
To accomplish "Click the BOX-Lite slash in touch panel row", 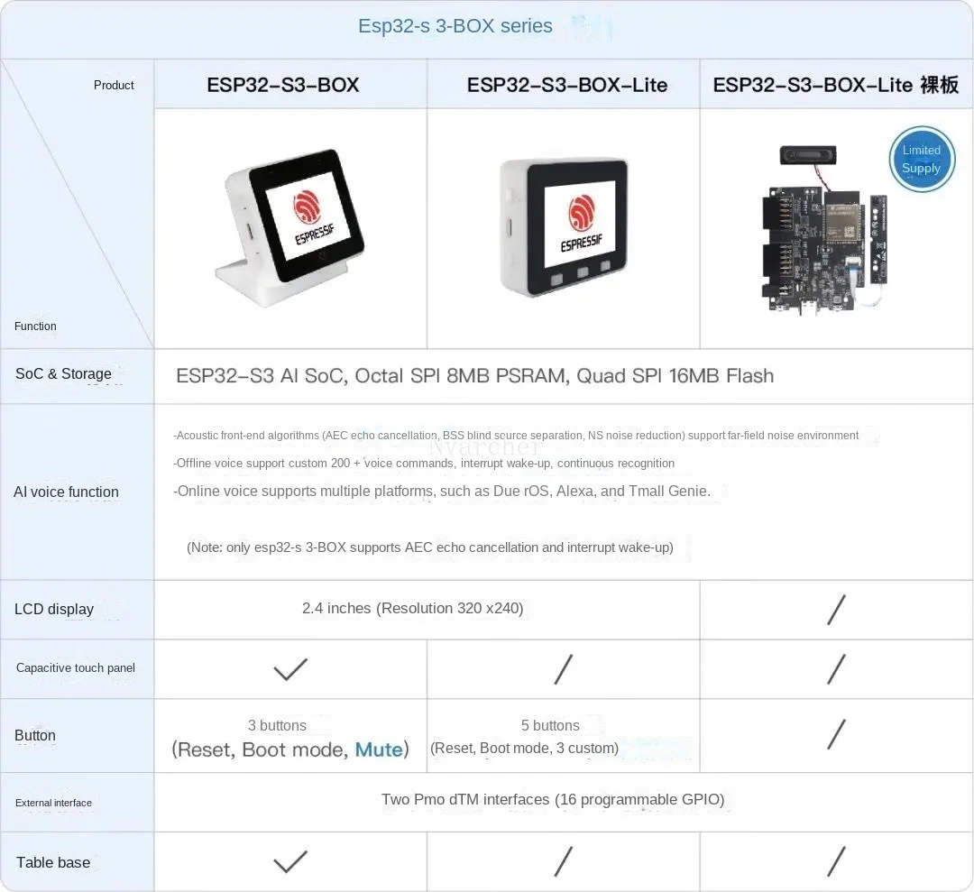I will pyautogui.click(x=564, y=669).
